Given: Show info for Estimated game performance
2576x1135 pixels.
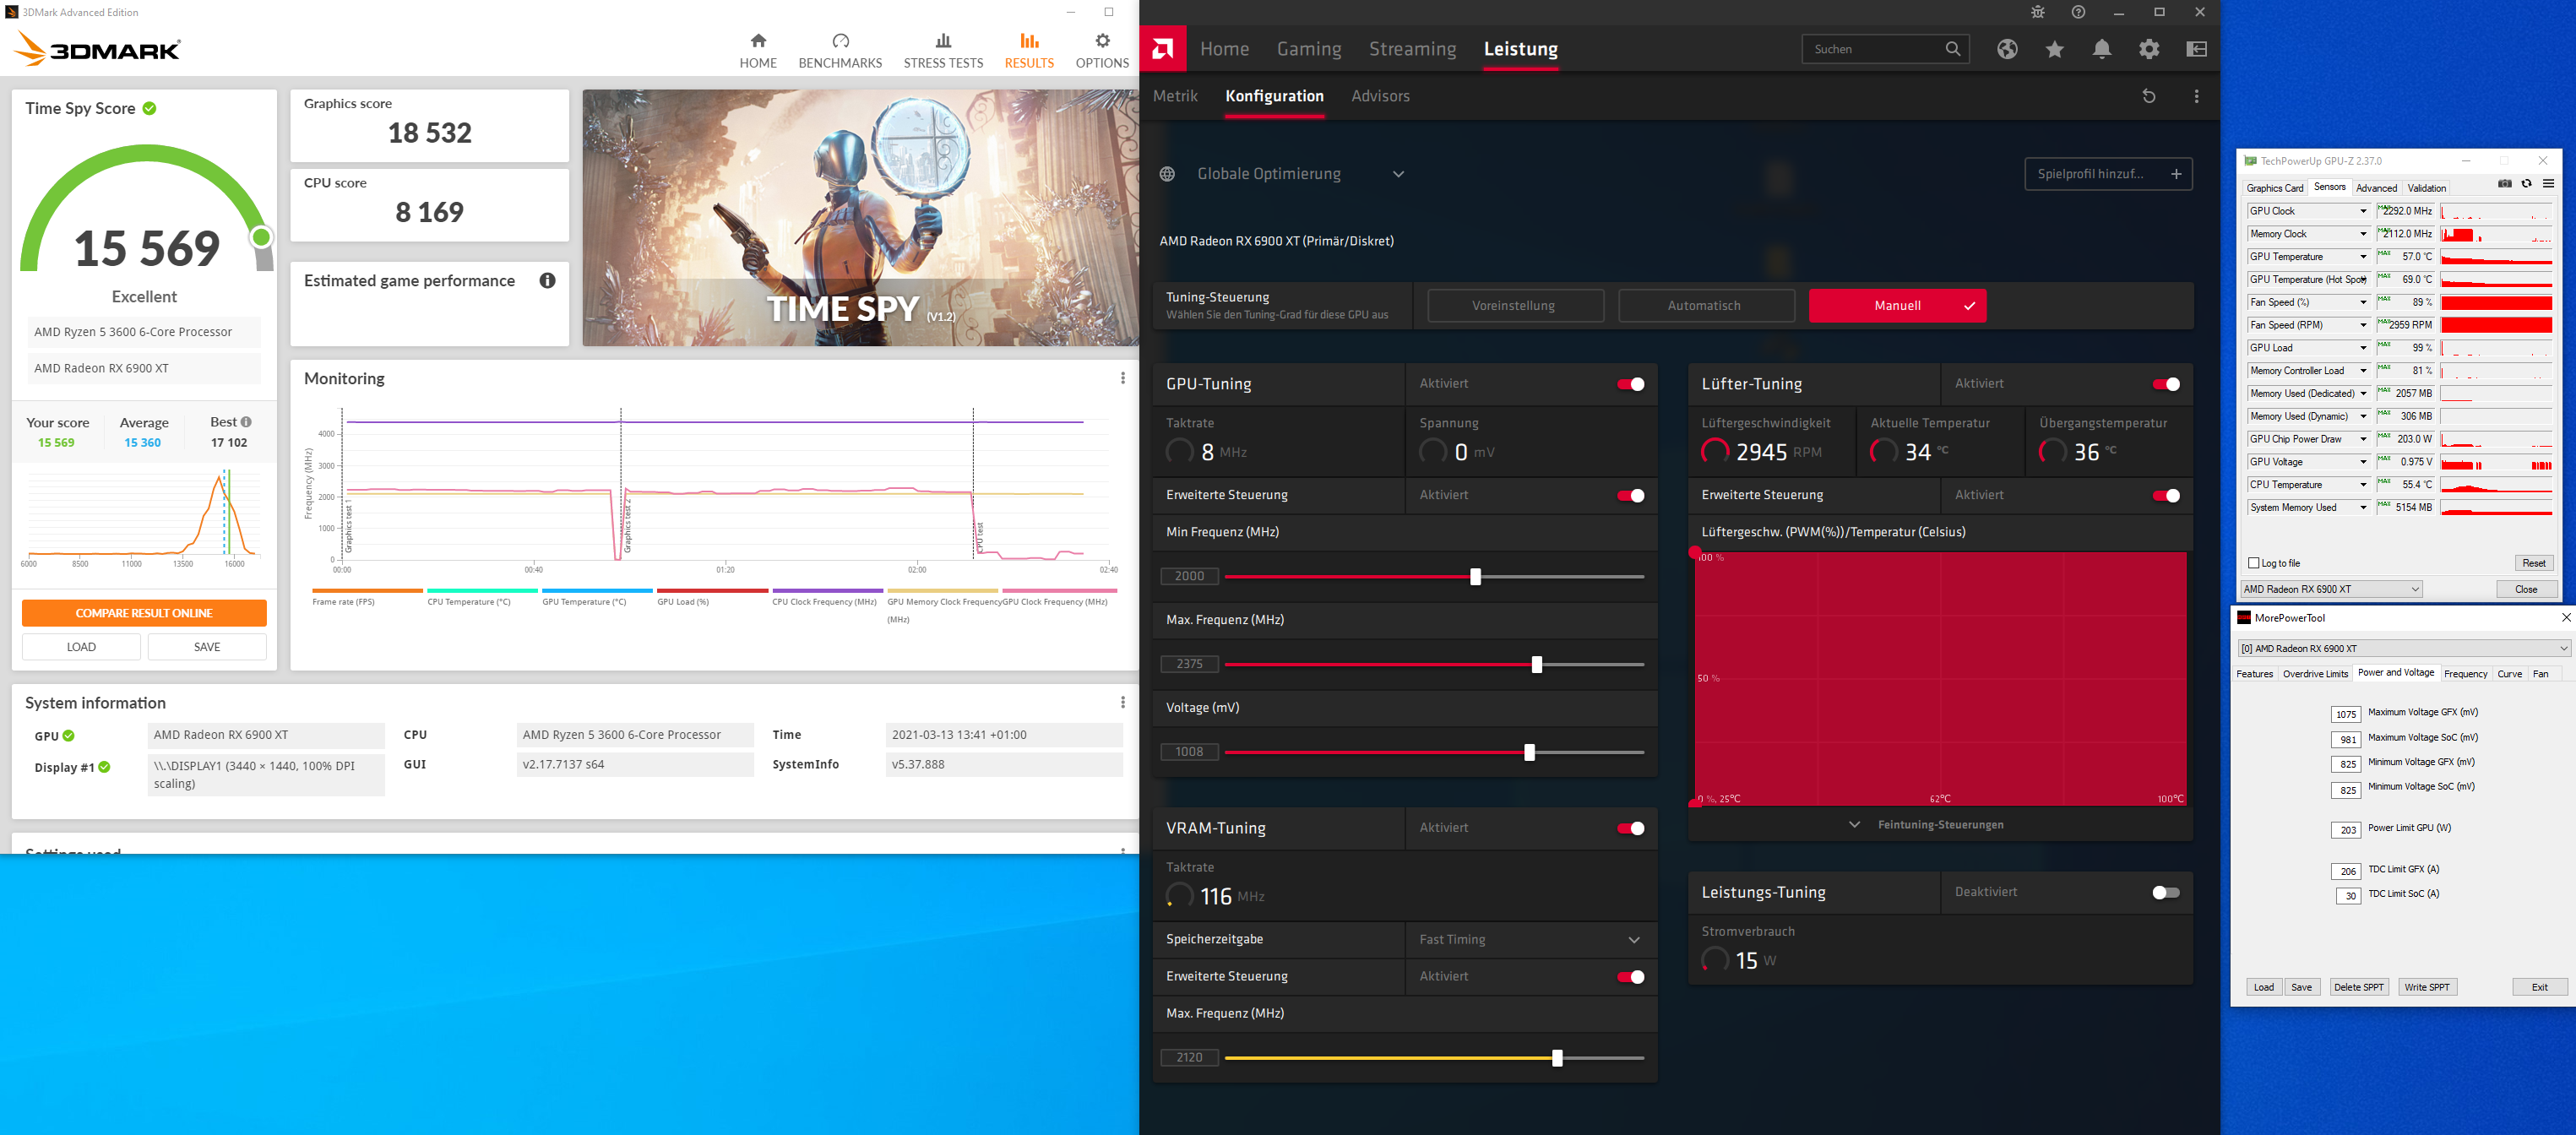Looking at the screenshot, I should pyautogui.click(x=547, y=281).
